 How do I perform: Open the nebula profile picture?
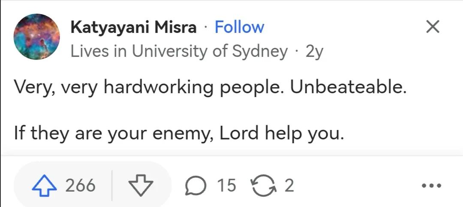tap(37, 37)
